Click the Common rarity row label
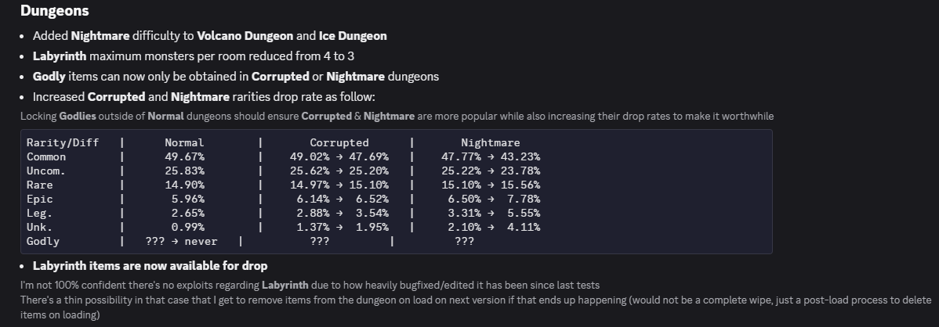The width and height of the screenshot is (939, 327). 46,156
